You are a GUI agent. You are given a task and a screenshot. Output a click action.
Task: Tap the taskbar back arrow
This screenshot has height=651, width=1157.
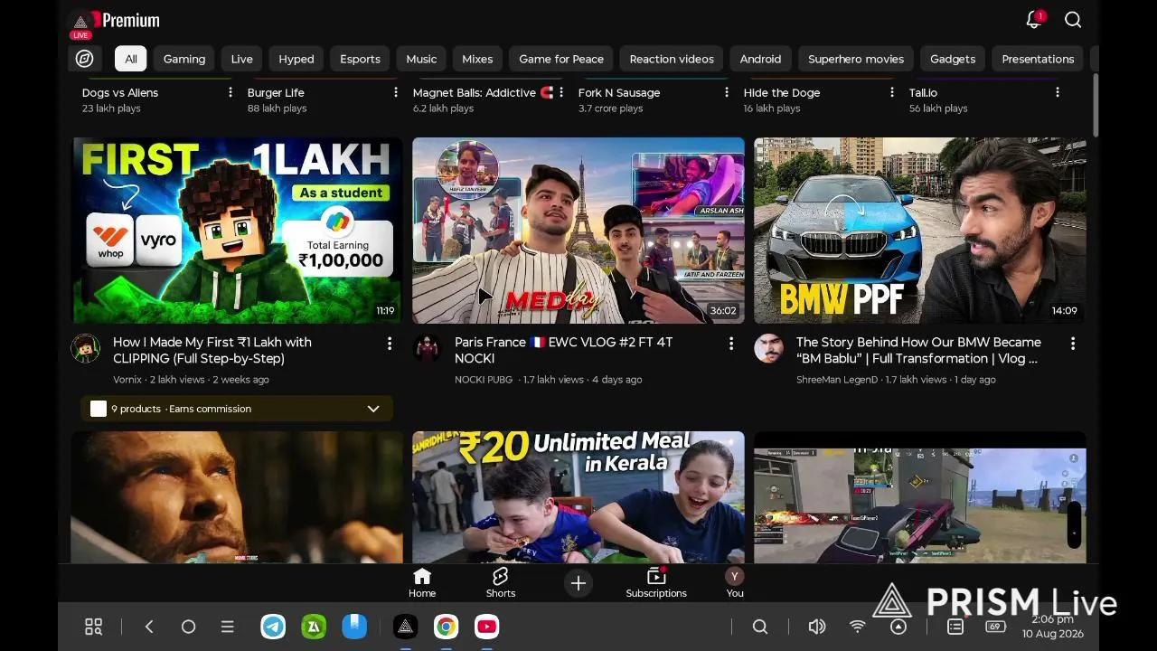[149, 627]
